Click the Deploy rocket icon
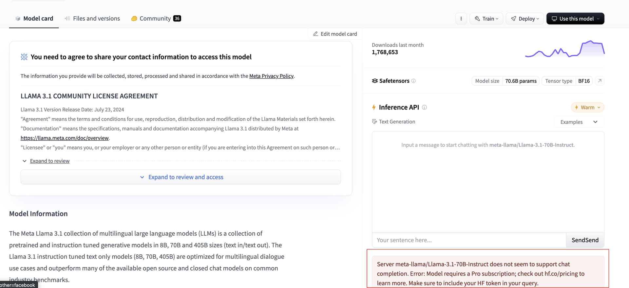This screenshot has width=629, height=288. tap(514, 19)
